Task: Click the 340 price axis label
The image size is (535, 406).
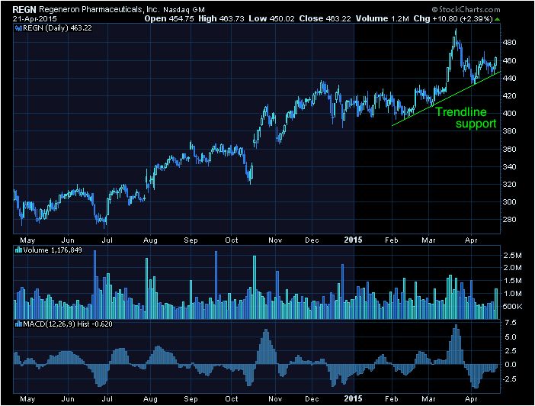Action: point(509,167)
